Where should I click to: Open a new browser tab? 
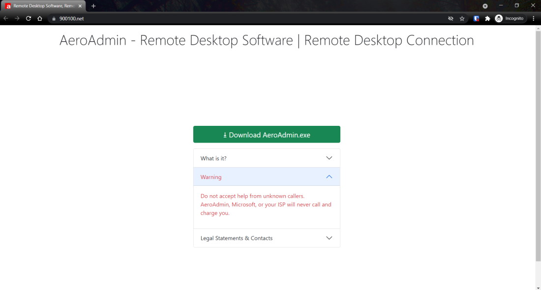[93, 6]
